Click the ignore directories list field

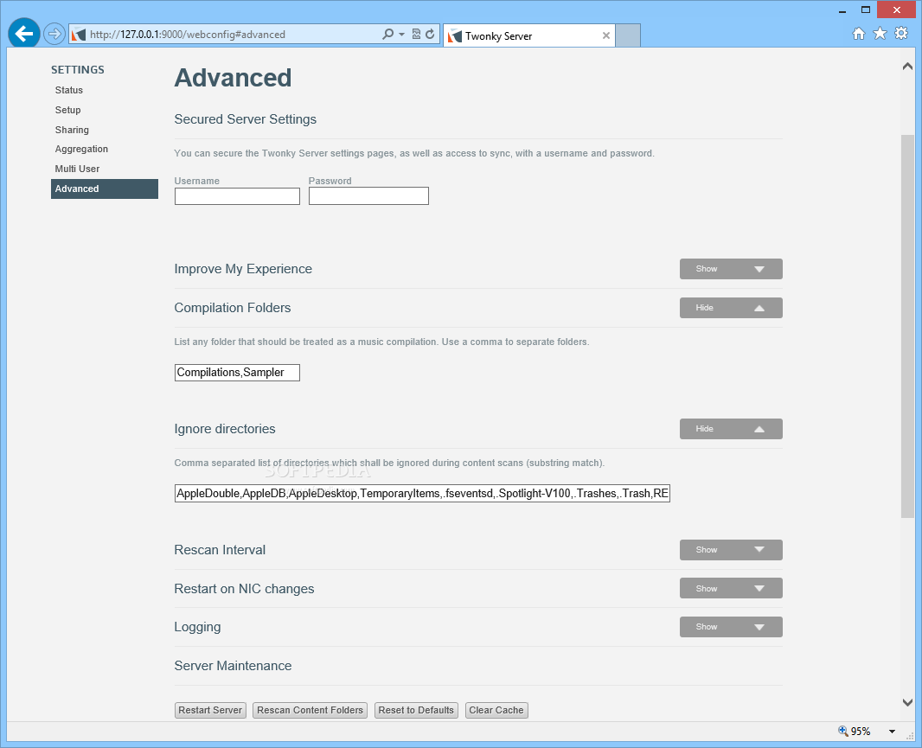[x=422, y=494]
